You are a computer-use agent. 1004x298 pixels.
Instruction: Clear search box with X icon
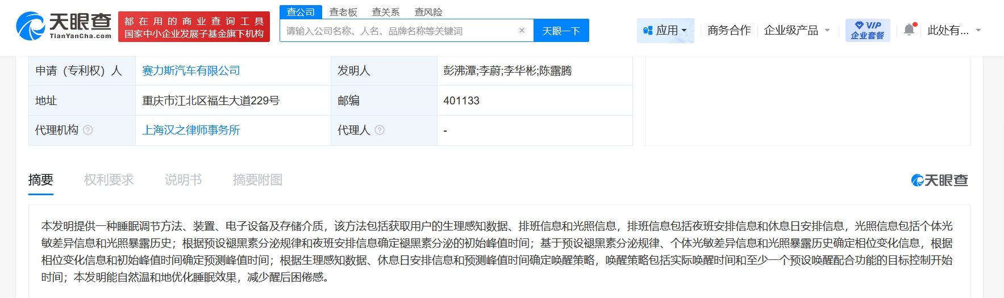click(522, 31)
